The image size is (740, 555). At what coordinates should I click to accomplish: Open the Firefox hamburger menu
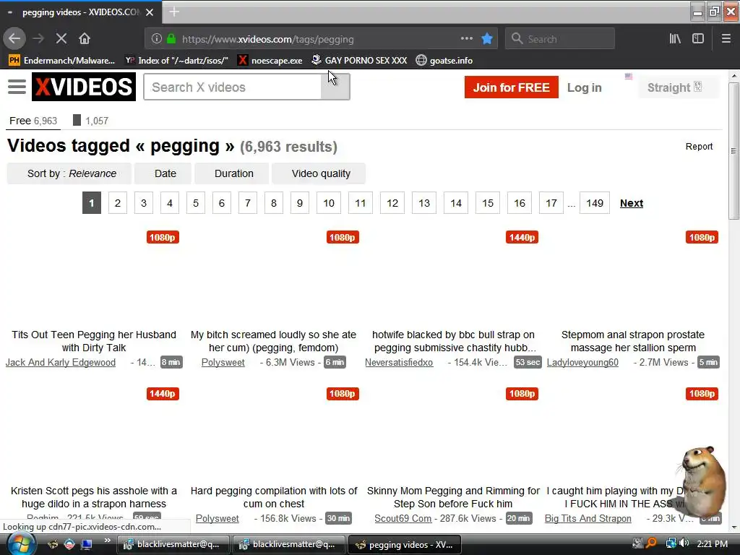coord(726,39)
